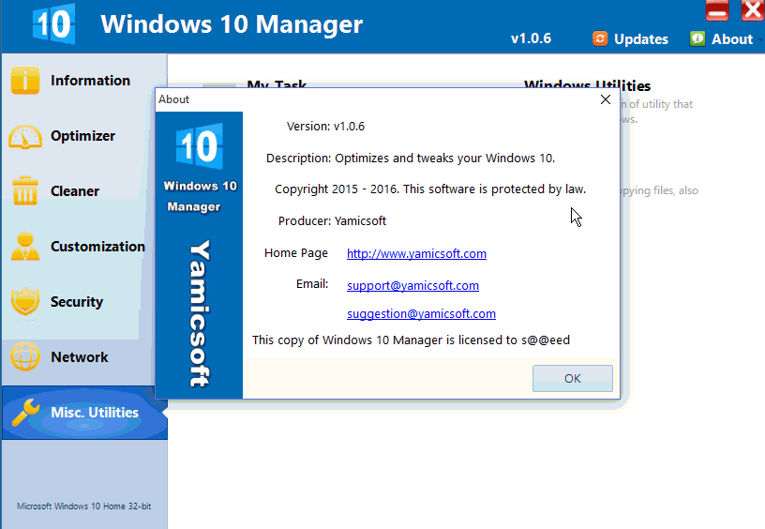
Task: Click the Updates text in the header
Action: coord(641,39)
